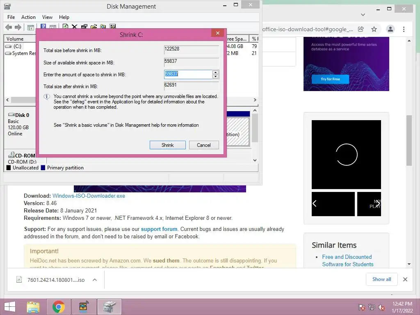Screen dimensions: 420x315
Task: Click disk pane scroll down arrow
Action: tap(255, 160)
